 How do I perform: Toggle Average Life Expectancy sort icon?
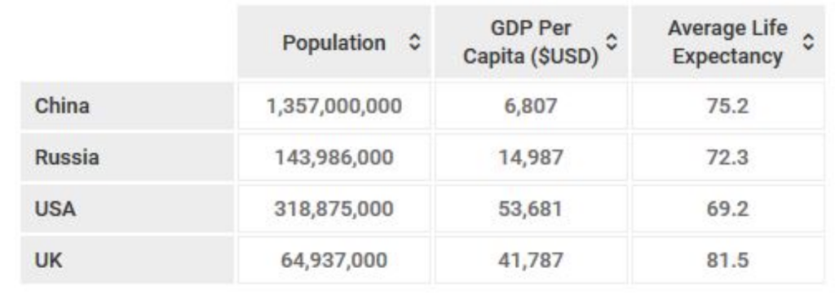point(808,42)
